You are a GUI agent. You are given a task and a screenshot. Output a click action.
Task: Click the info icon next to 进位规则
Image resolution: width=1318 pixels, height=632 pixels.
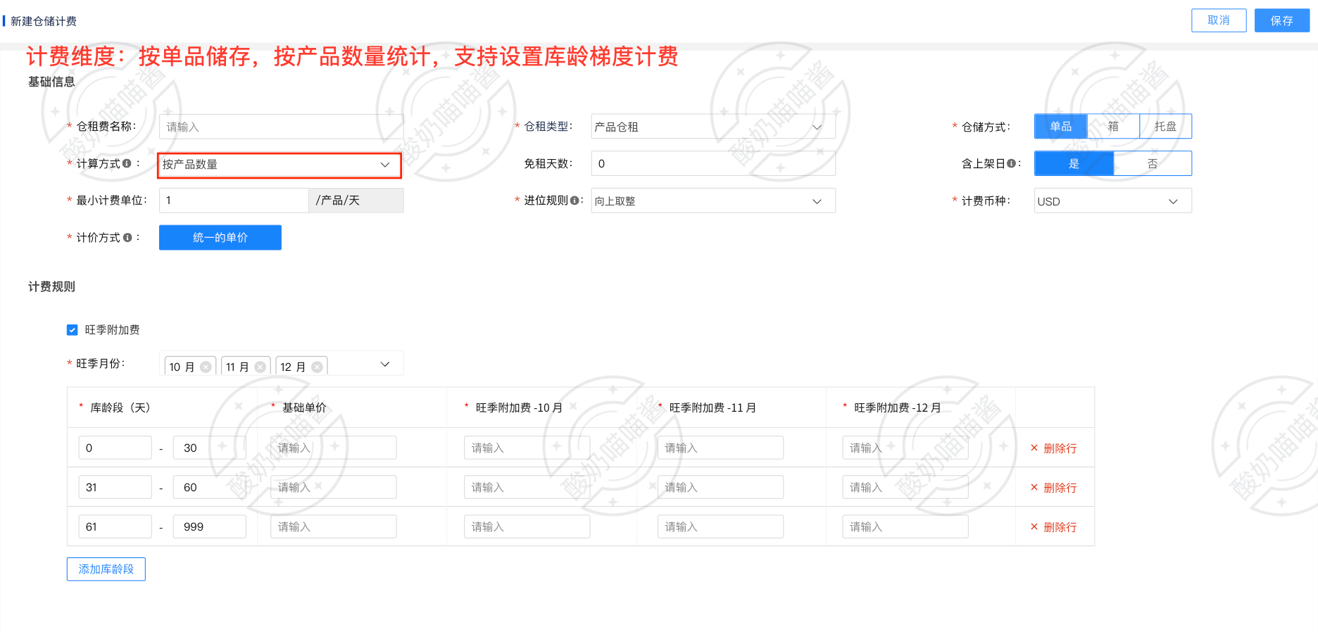click(x=575, y=201)
